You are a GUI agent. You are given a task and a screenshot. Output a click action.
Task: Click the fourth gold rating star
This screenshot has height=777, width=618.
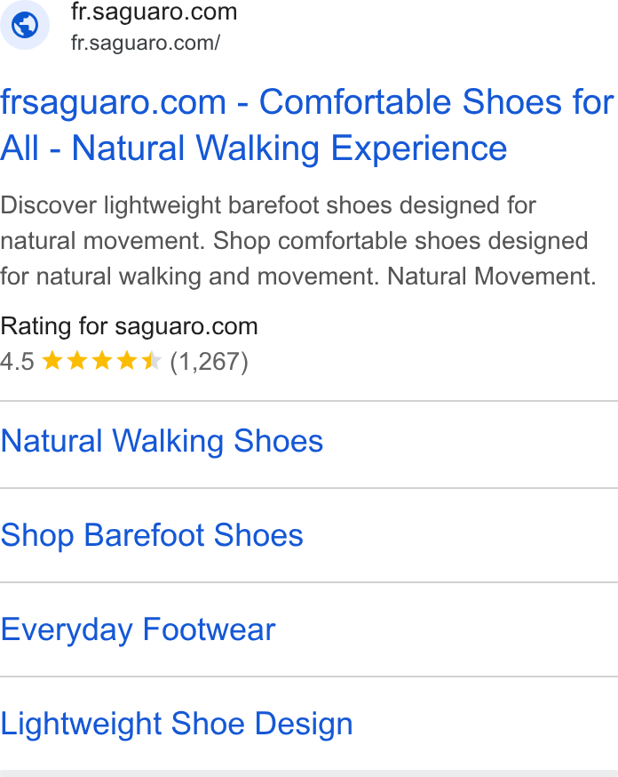point(127,361)
